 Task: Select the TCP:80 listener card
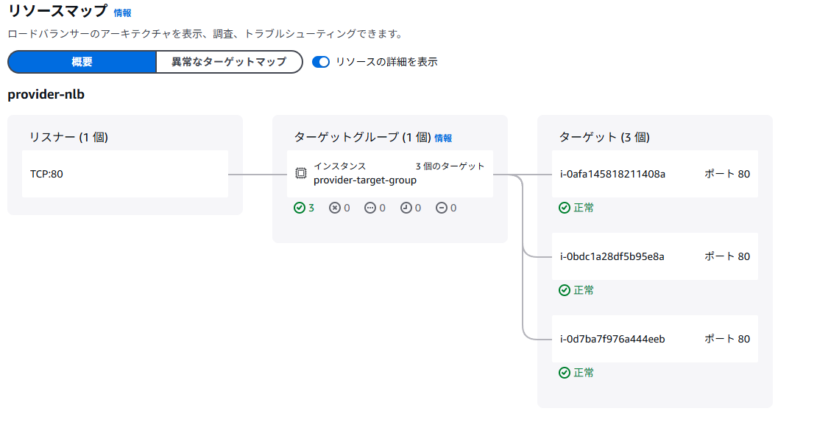click(125, 174)
